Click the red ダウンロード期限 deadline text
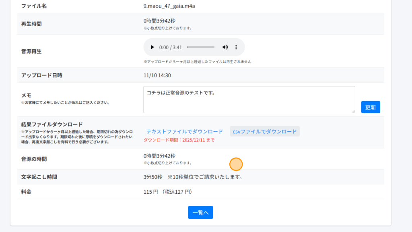 pyautogui.click(x=179, y=140)
